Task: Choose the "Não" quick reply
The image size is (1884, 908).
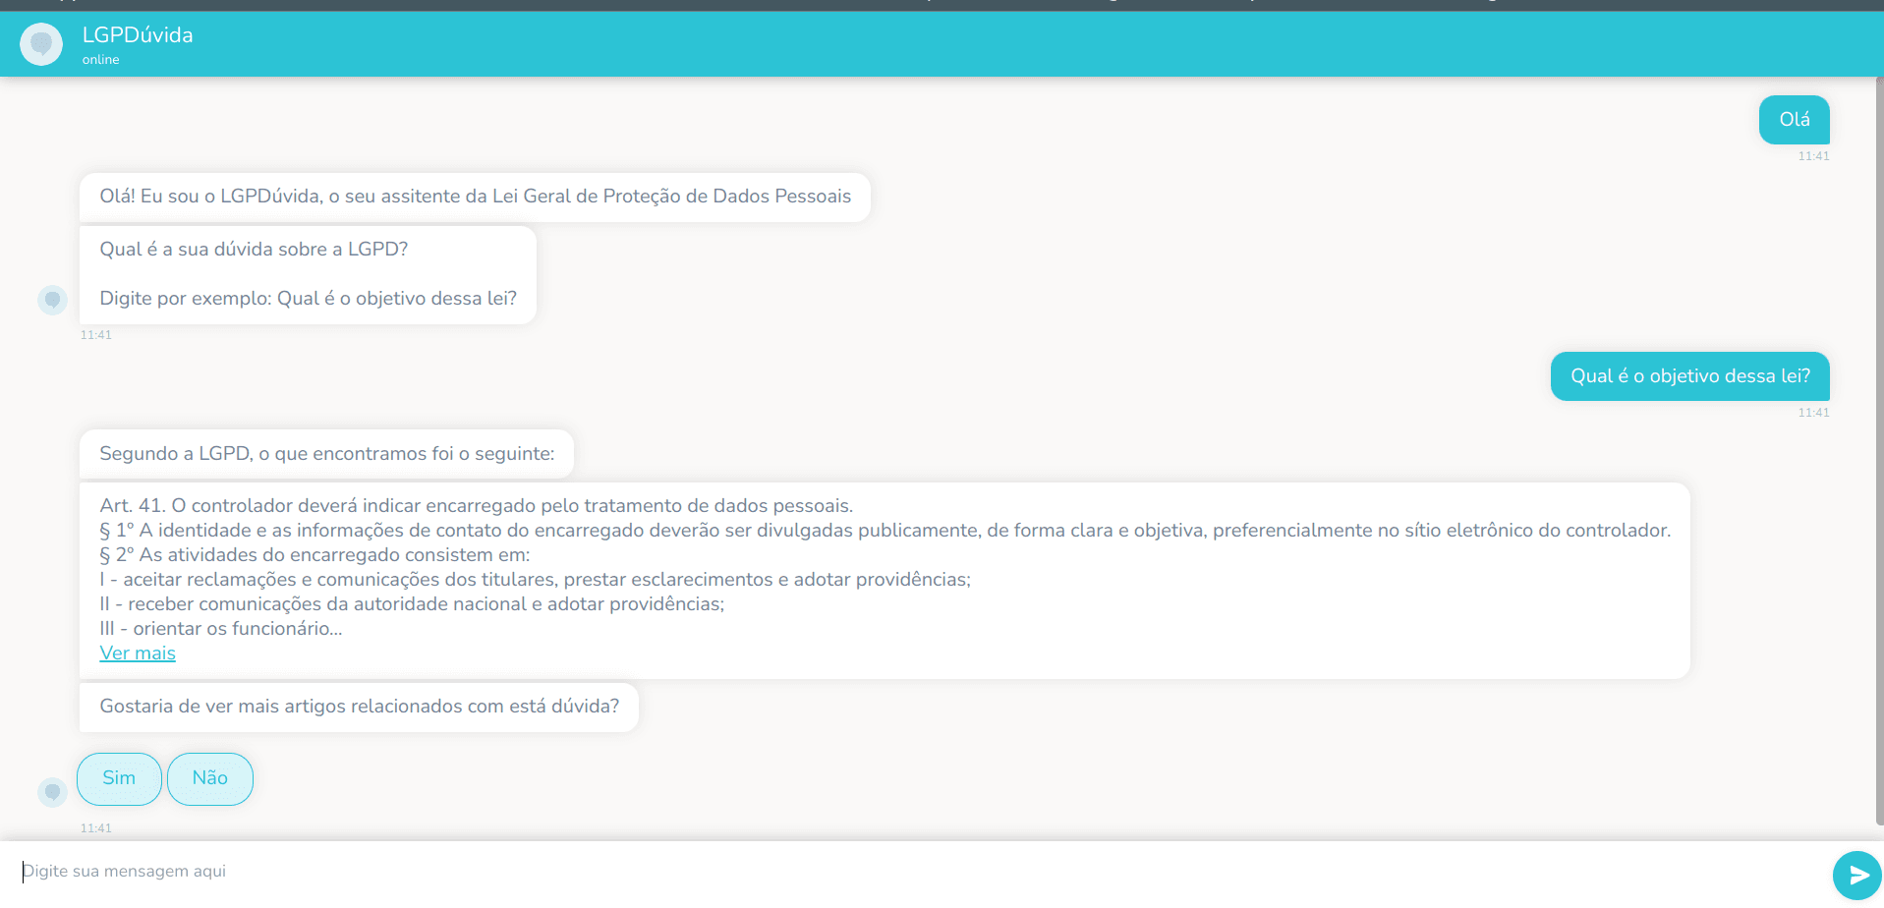Action: tap(210, 778)
